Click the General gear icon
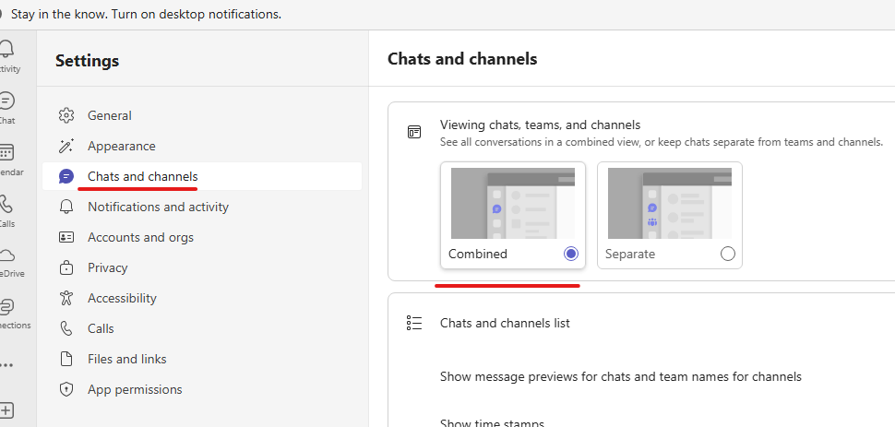Image resolution: width=895 pixels, height=427 pixels. pyautogui.click(x=66, y=115)
